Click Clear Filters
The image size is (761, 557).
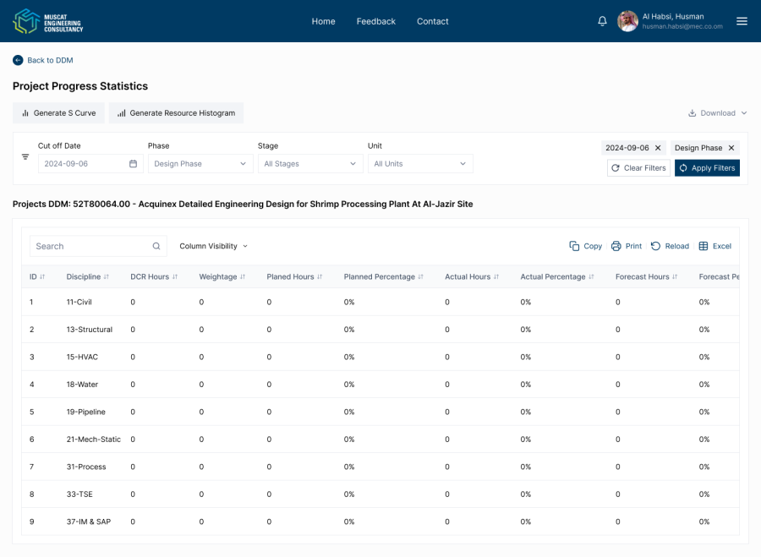tap(638, 168)
